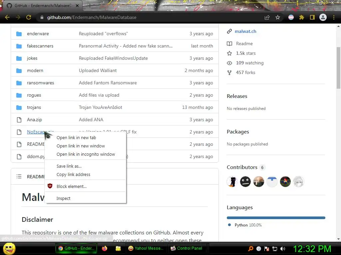Screen dimensions: 341x255
Task: Open the Extensions puzzle icon
Action: [302, 17]
